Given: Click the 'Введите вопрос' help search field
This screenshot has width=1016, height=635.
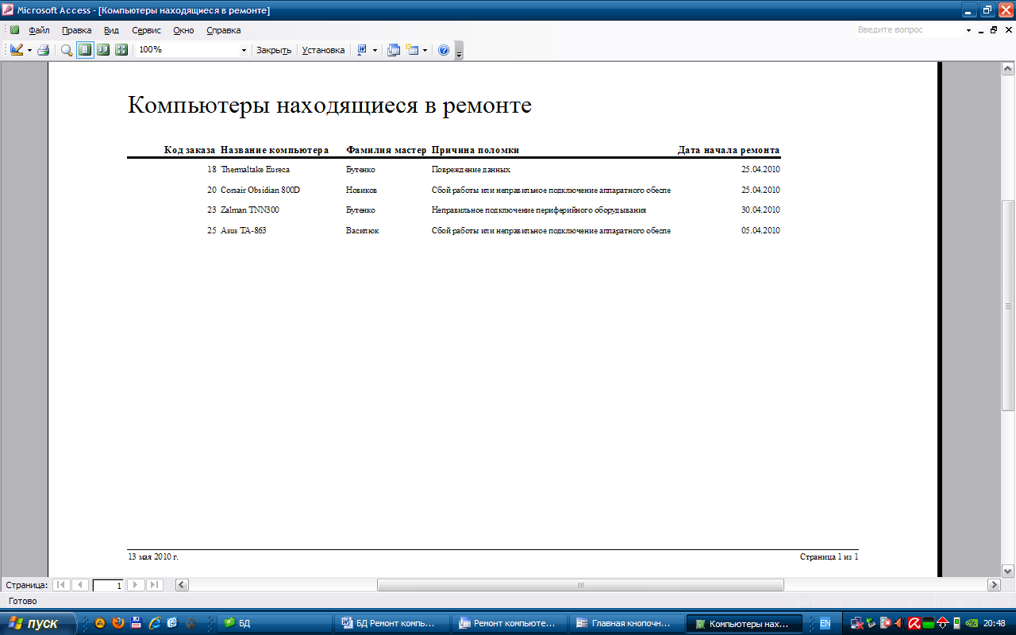Looking at the screenshot, I should tap(908, 30).
